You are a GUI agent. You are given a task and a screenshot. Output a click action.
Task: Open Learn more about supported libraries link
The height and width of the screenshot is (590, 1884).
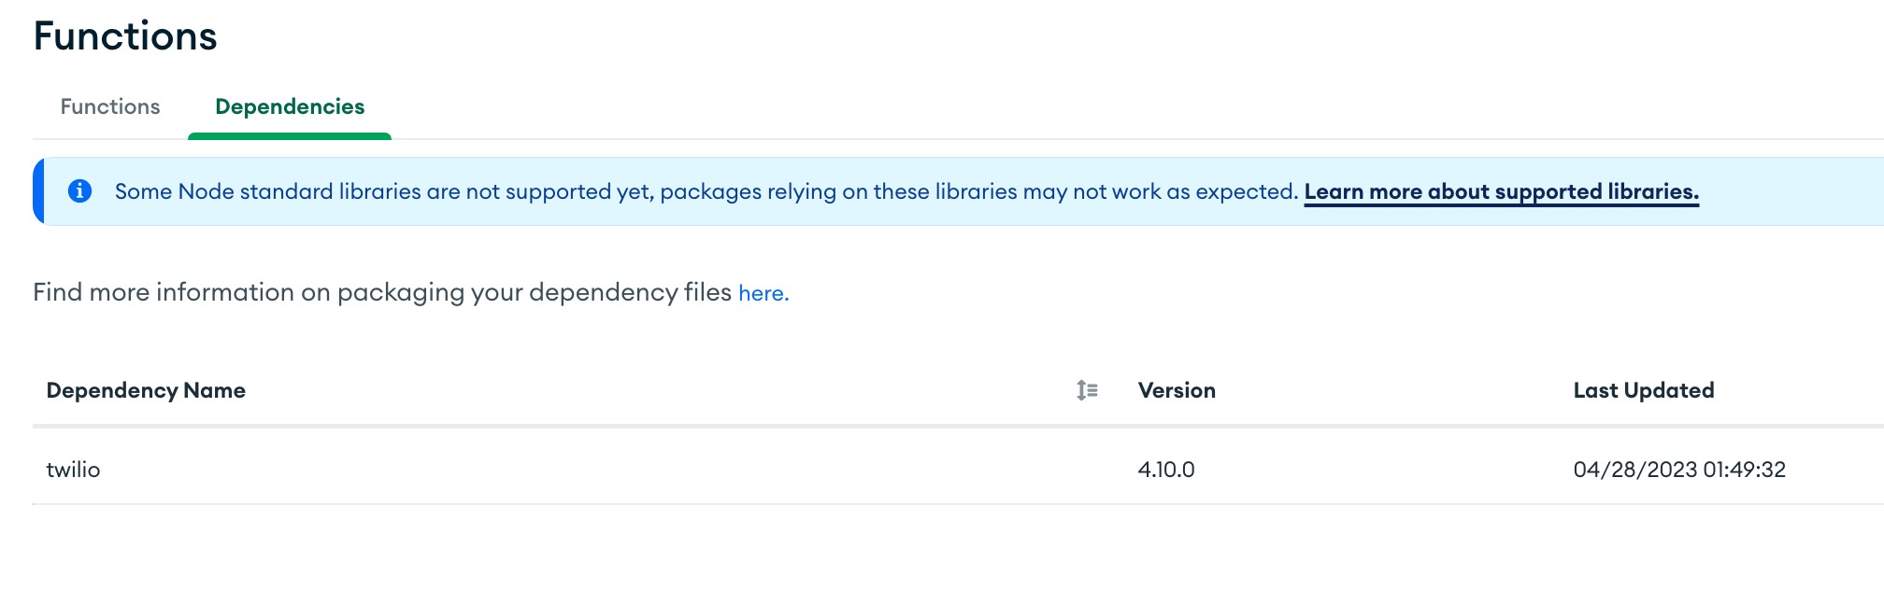point(1501,191)
